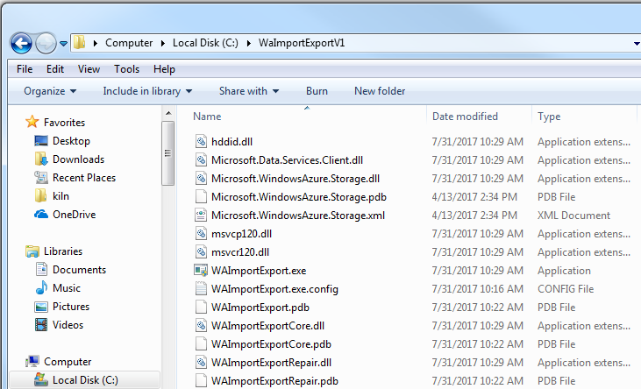
Task: Create a New folder
Action: point(380,91)
